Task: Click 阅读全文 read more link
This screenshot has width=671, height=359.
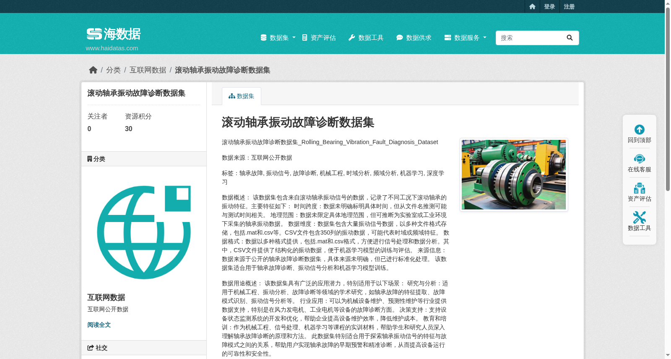Action: 99,325
